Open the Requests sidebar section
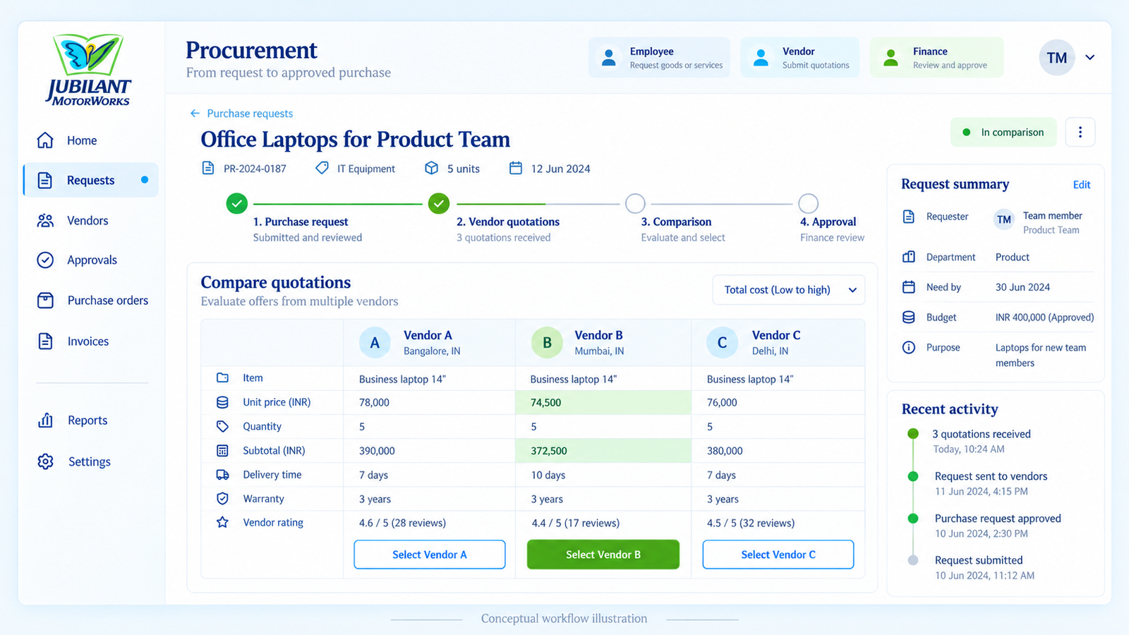The width and height of the screenshot is (1129, 635). [x=91, y=180]
